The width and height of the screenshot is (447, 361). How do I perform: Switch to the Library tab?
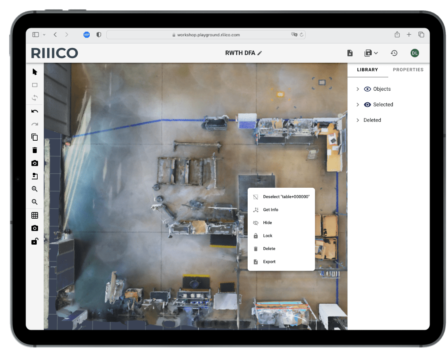368,70
